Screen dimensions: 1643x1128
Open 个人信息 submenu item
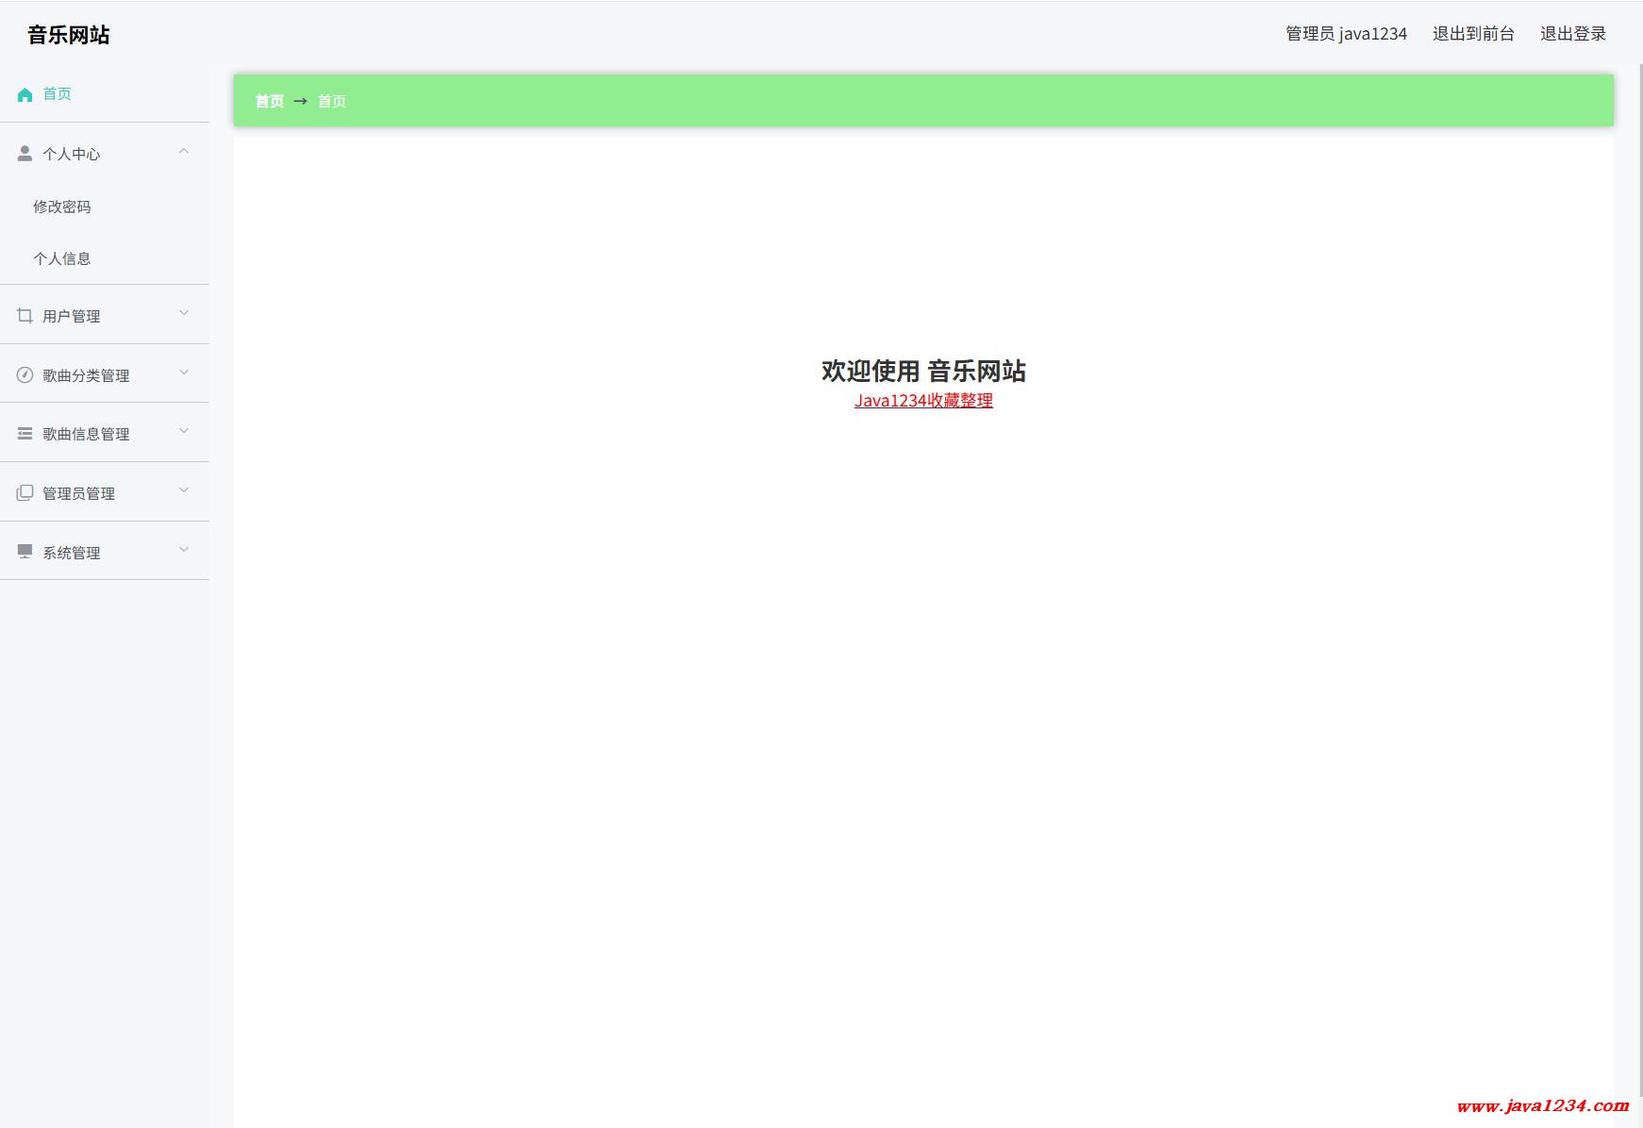[x=62, y=258]
